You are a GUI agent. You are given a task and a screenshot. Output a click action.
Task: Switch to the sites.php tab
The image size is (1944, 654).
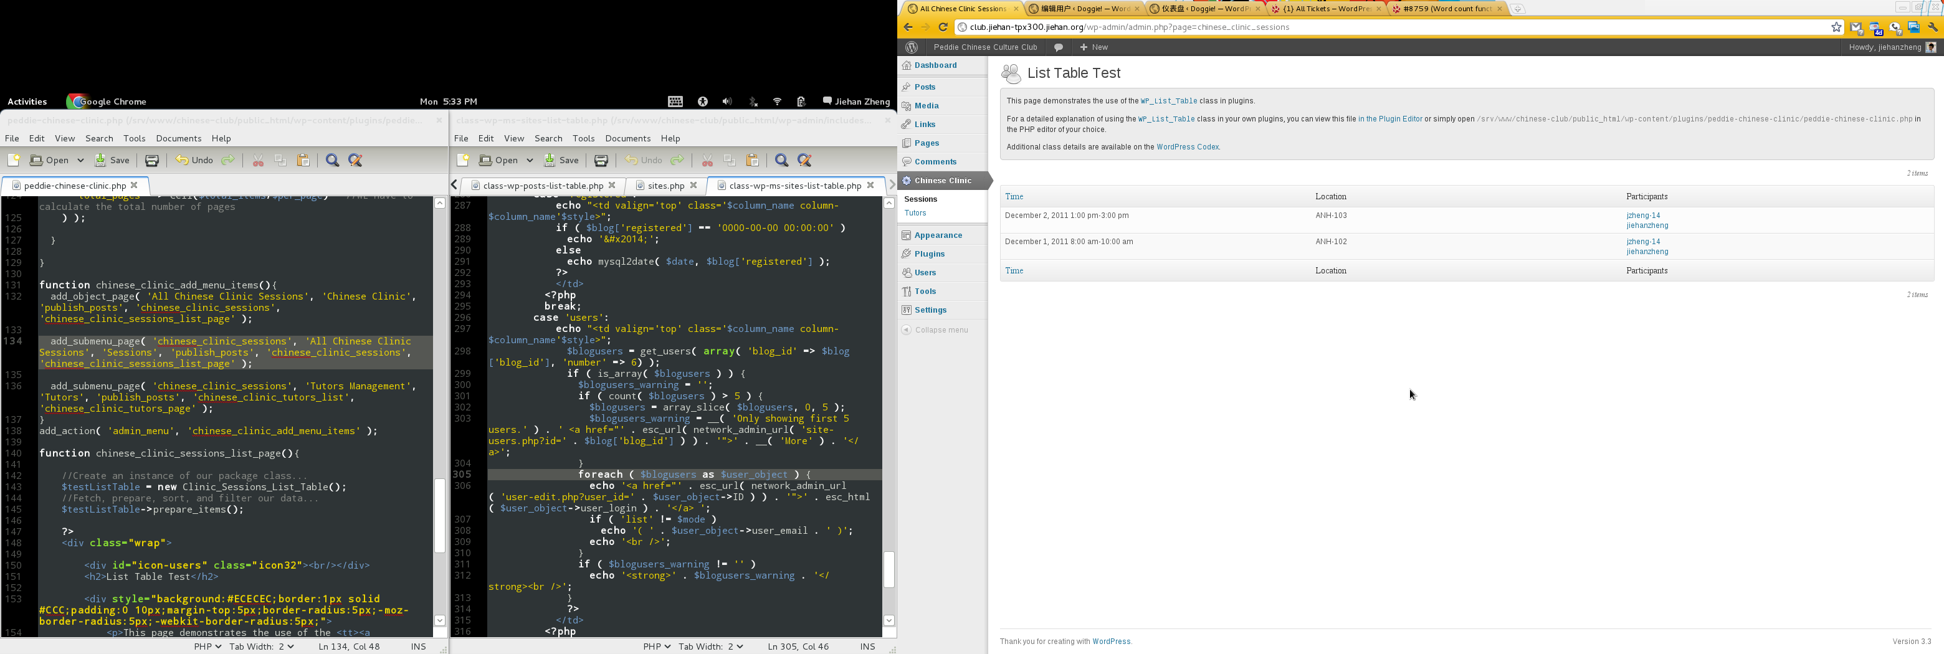pos(665,185)
